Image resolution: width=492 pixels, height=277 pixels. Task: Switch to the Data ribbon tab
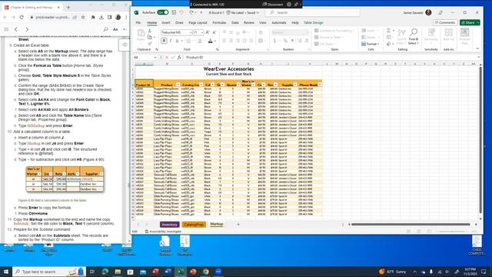pyautogui.click(x=234, y=22)
